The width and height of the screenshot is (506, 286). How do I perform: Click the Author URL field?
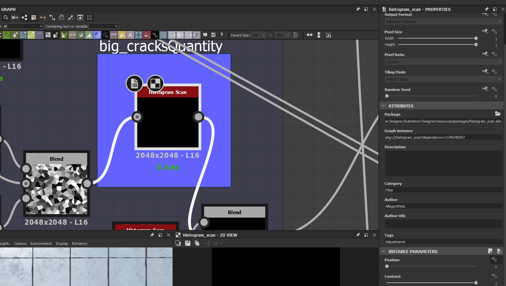coord(443,223)
